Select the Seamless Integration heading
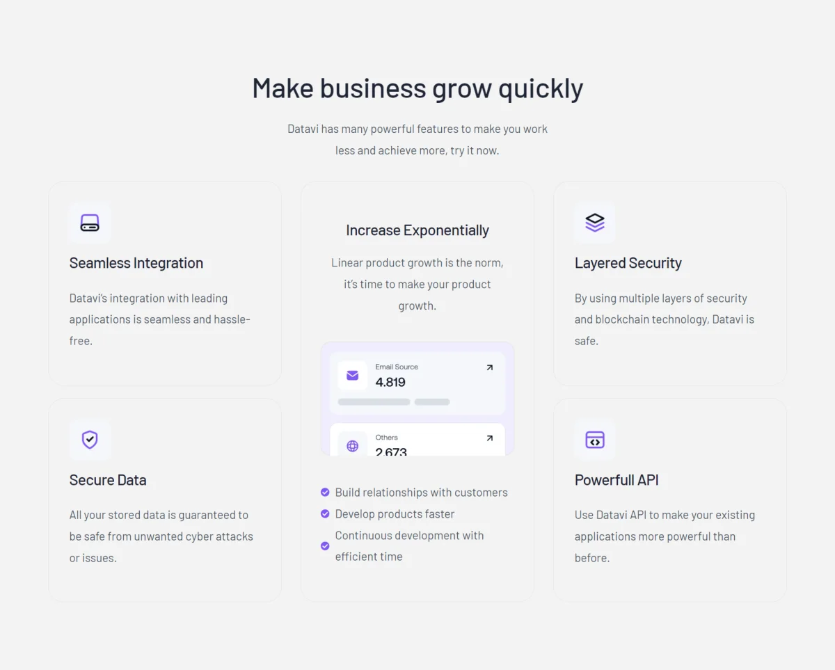Screen dimensions: 835x670 136,263
